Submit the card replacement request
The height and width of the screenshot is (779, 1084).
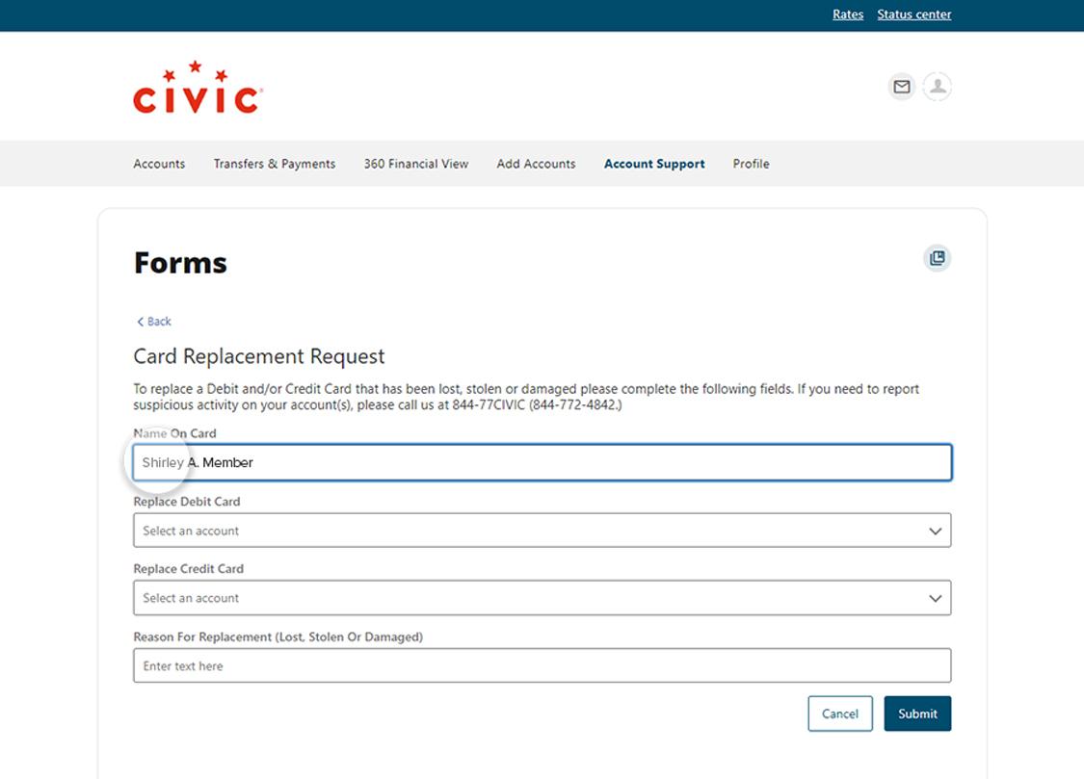[x=917, y=714]
